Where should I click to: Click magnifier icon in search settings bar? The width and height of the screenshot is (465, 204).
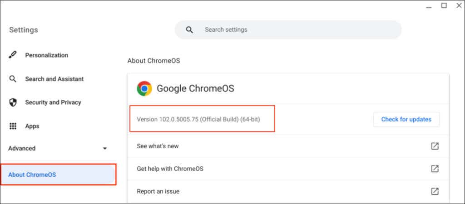(190, 30)
